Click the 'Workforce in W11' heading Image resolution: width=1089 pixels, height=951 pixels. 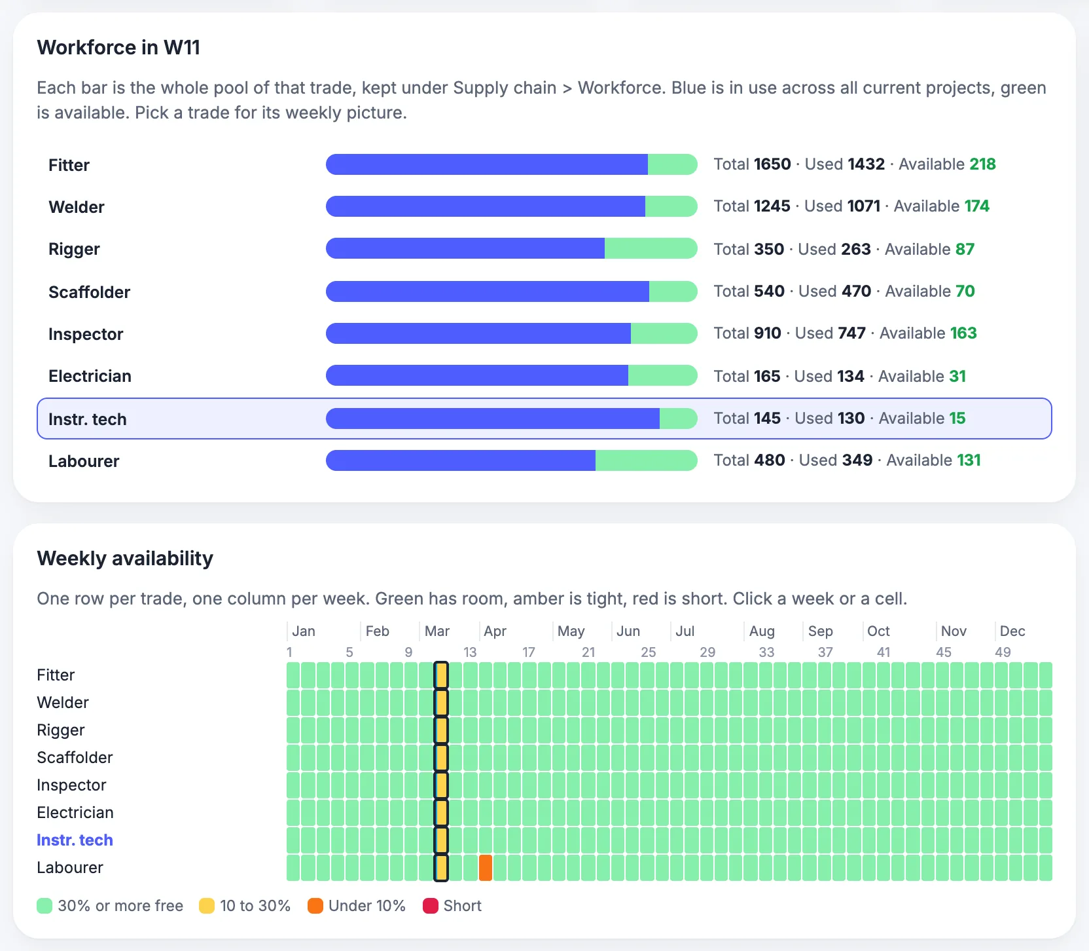[x=118, y=48]
